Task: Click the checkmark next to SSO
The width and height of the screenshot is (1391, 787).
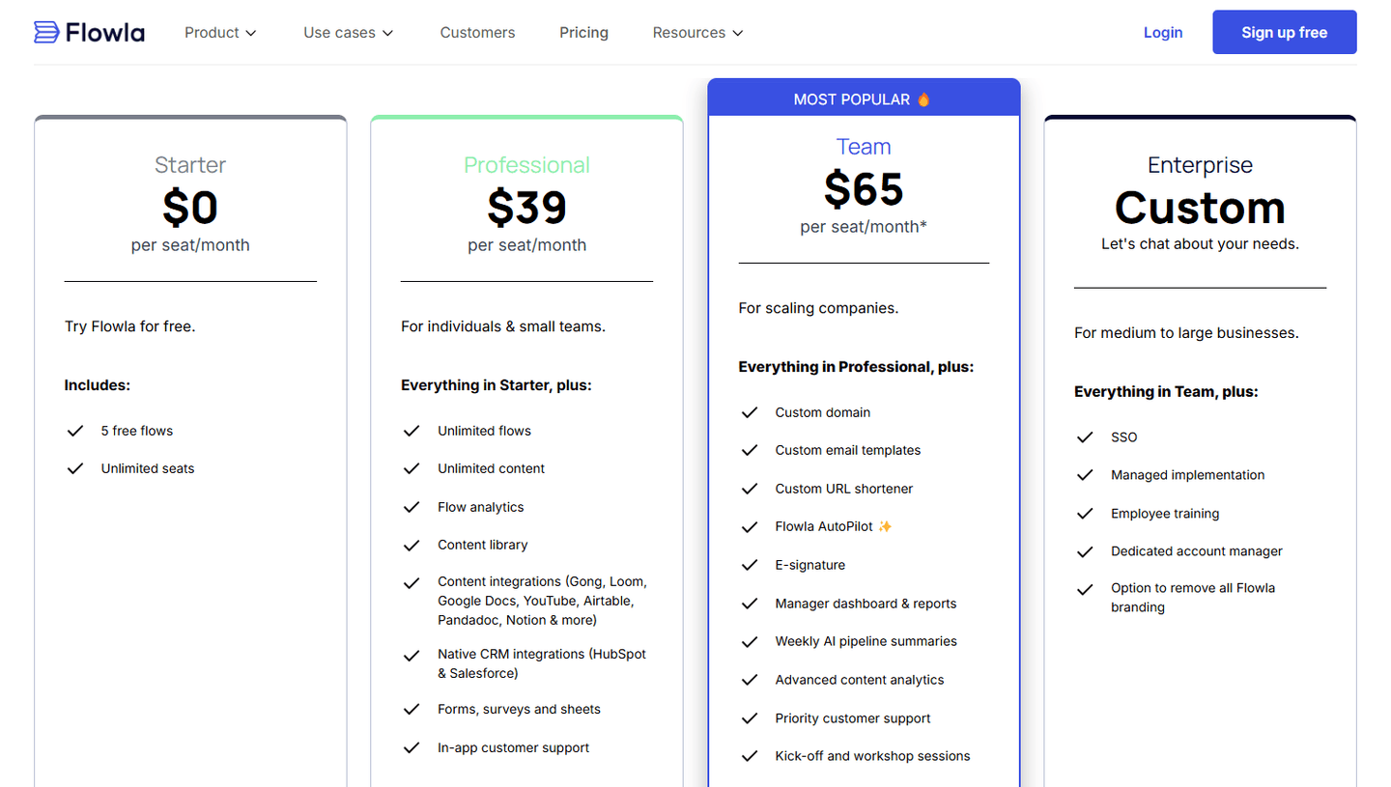Action: click(1085, 437)
